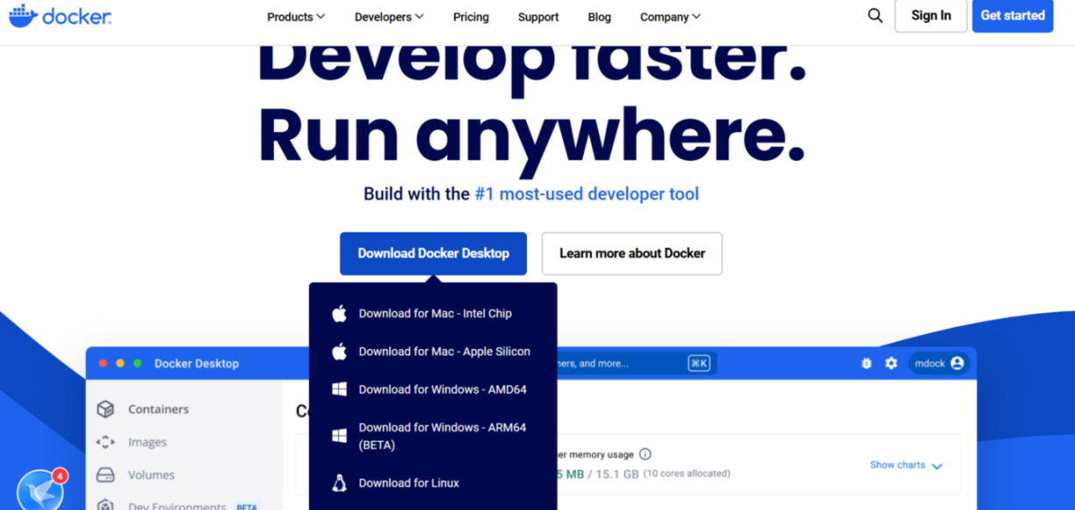Select Download for Mac - Apple Silicon
The width and height of the screenshot is (1075, 510).
coord(444,352)
